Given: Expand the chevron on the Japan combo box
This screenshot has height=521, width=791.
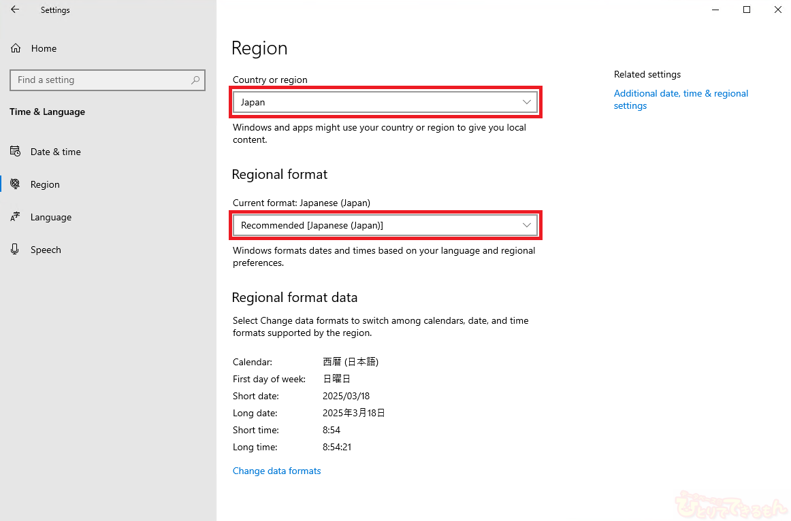Looking at the screenshot, I should [x=526, y=102].
